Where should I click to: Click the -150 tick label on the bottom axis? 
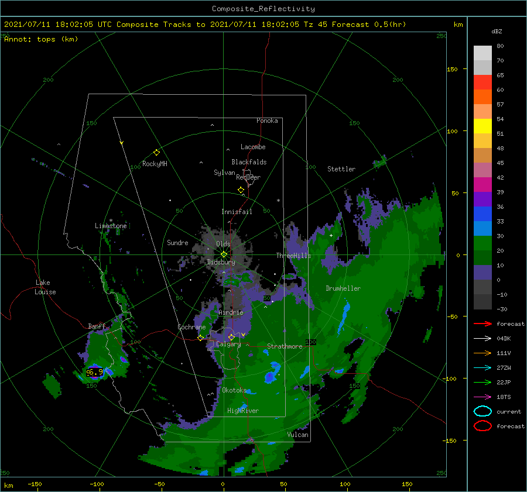[x=35, y=484]
